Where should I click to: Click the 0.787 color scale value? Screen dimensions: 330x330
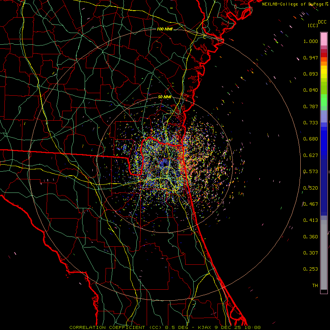pyautogui.click(x=311, y=106)
